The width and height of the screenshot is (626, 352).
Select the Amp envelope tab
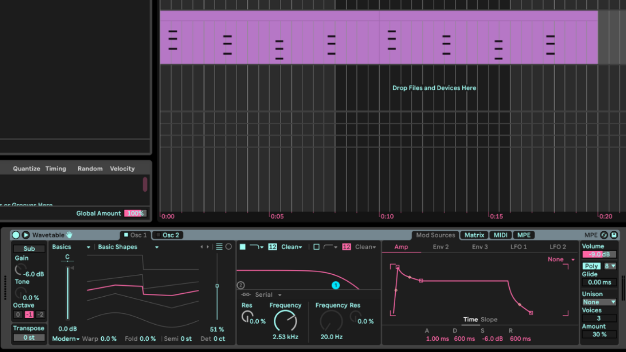tap(401, 247)
